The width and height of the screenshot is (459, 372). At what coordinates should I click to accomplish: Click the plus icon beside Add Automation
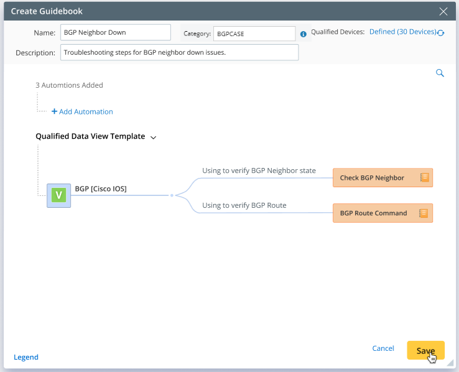pyautogui.click(x=54, y=111)
